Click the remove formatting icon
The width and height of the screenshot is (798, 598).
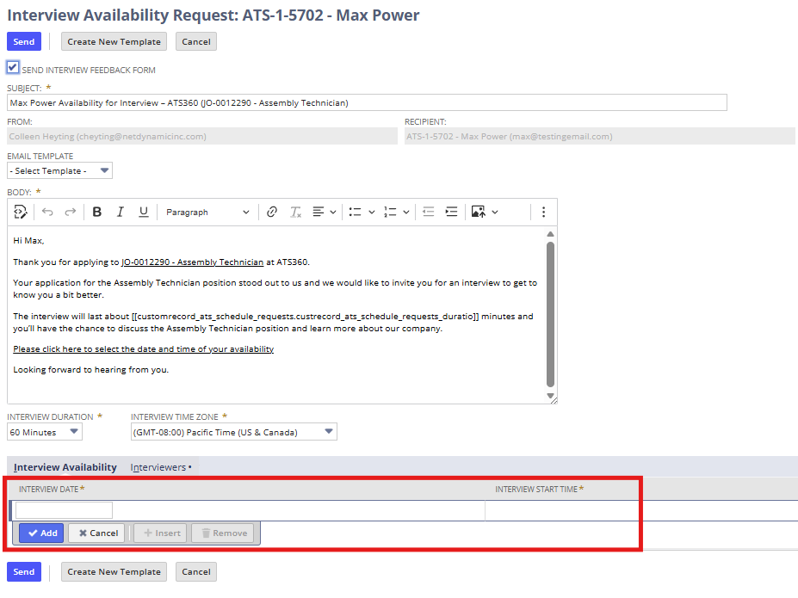[x=295, y=212]
